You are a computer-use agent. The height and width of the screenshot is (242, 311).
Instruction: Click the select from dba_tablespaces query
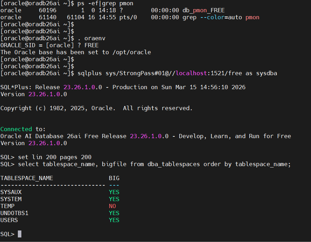154,164
